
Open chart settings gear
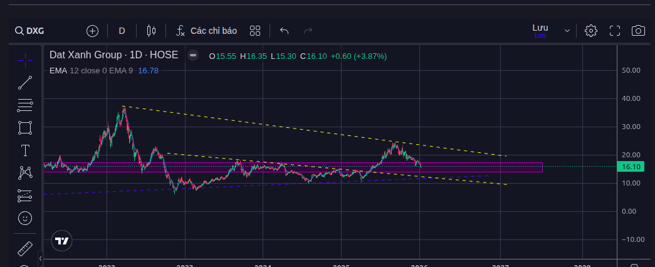pos(590,31)
